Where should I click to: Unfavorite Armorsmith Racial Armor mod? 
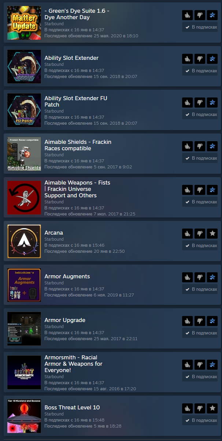[x=212, y=365]
